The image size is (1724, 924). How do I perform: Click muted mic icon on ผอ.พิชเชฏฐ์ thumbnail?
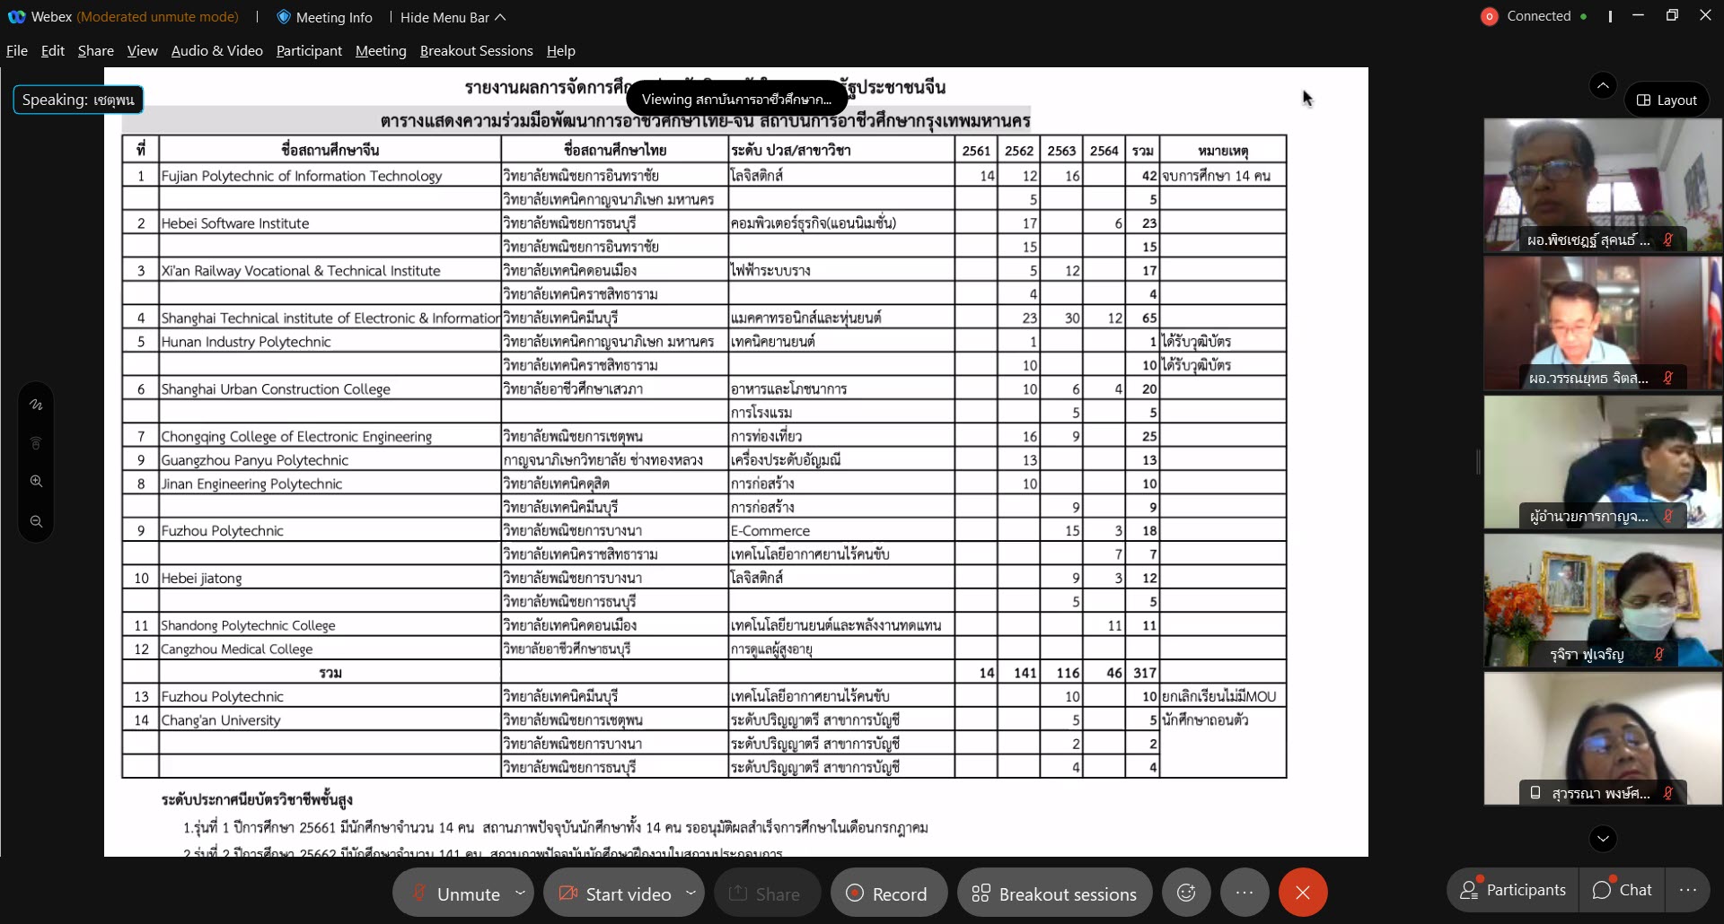point(1667,240)
